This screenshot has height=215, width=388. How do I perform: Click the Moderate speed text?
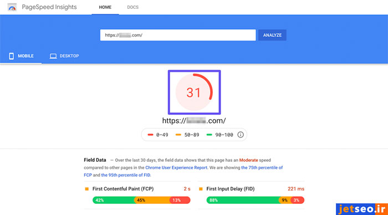(x=248, y=160)
